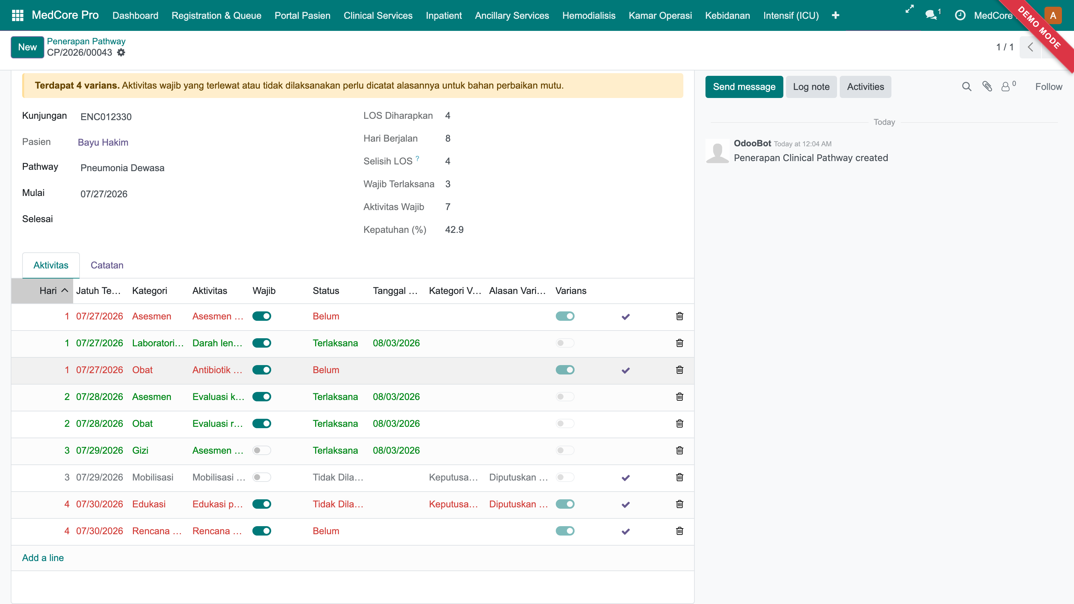Toggle Varians switch on Antibiotik row

pyautogui.click(x=565, y=370)
